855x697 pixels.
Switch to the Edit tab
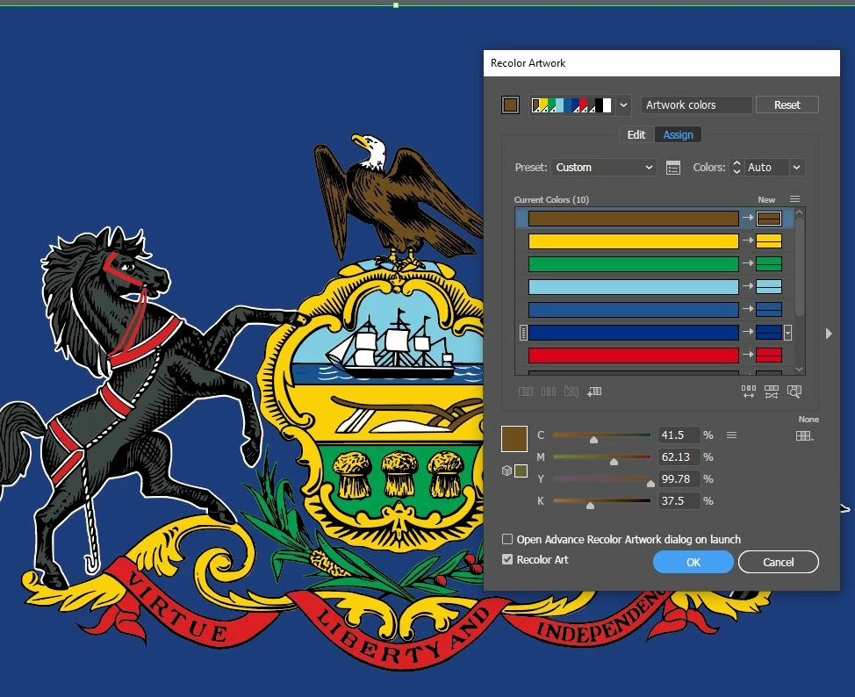[636, 134]
